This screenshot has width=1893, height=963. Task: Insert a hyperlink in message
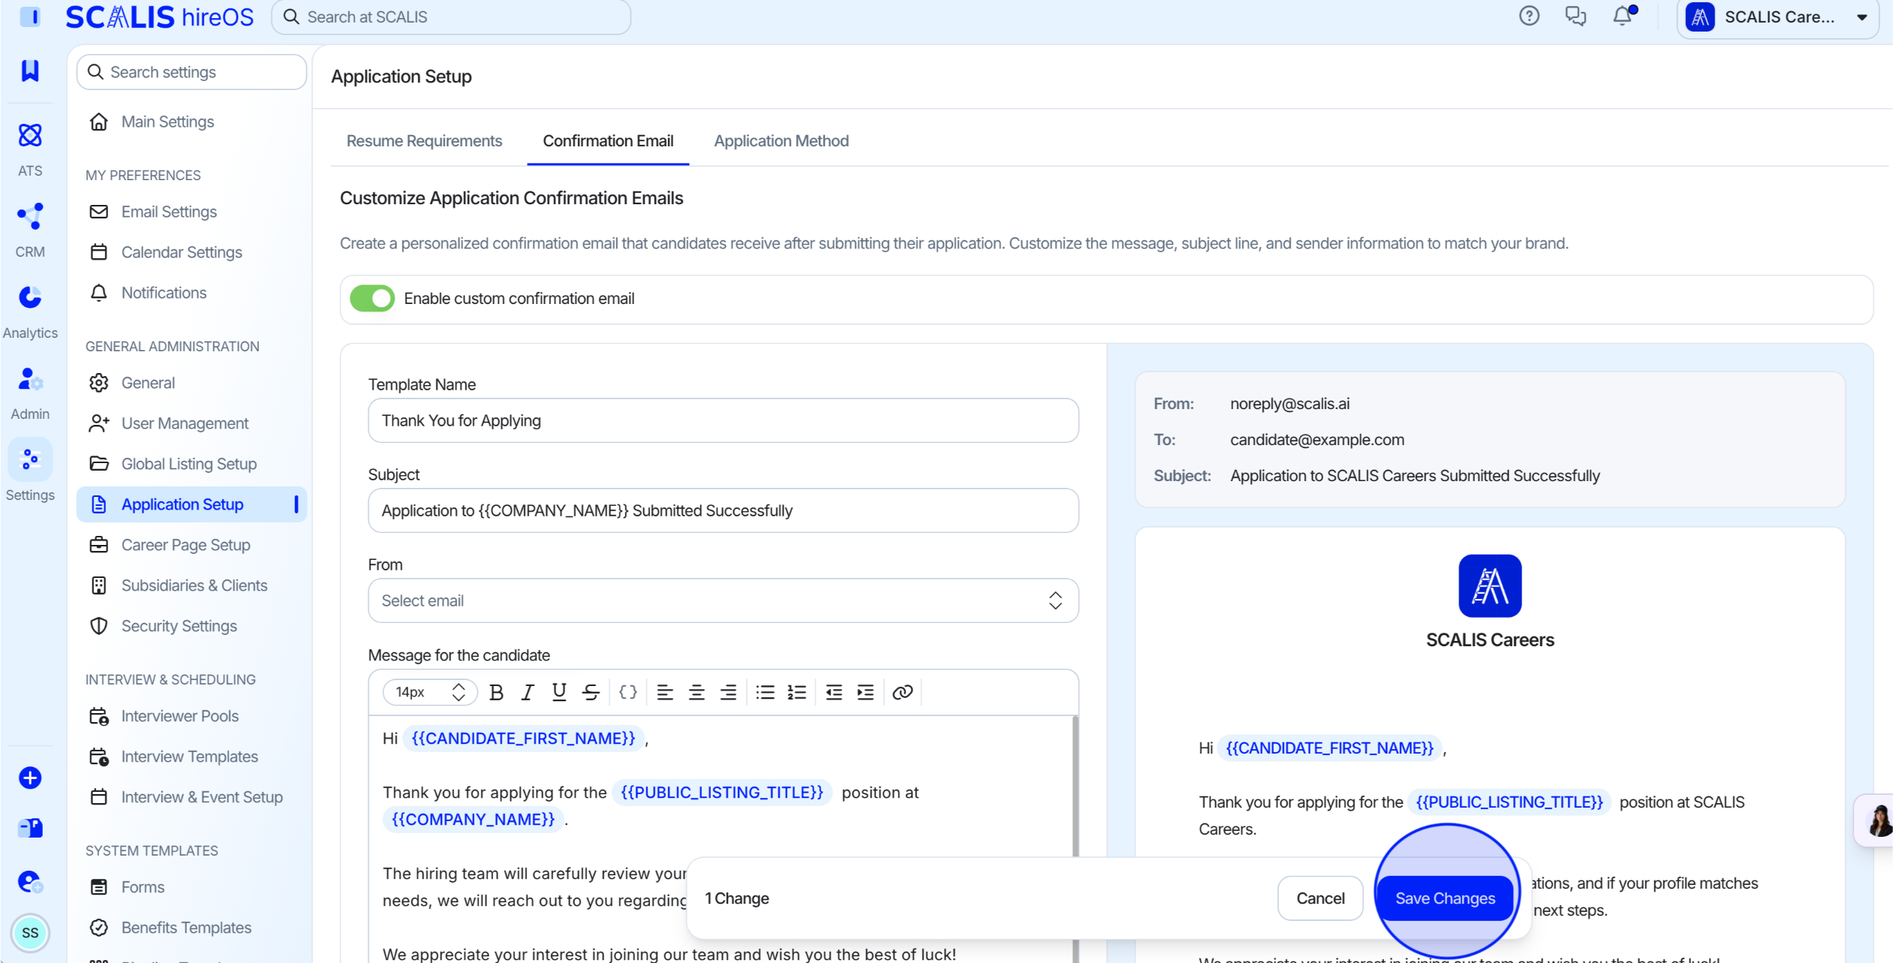pos(902,692)
